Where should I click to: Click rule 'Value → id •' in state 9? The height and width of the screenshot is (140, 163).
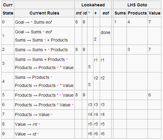click(x=27, y=134)
